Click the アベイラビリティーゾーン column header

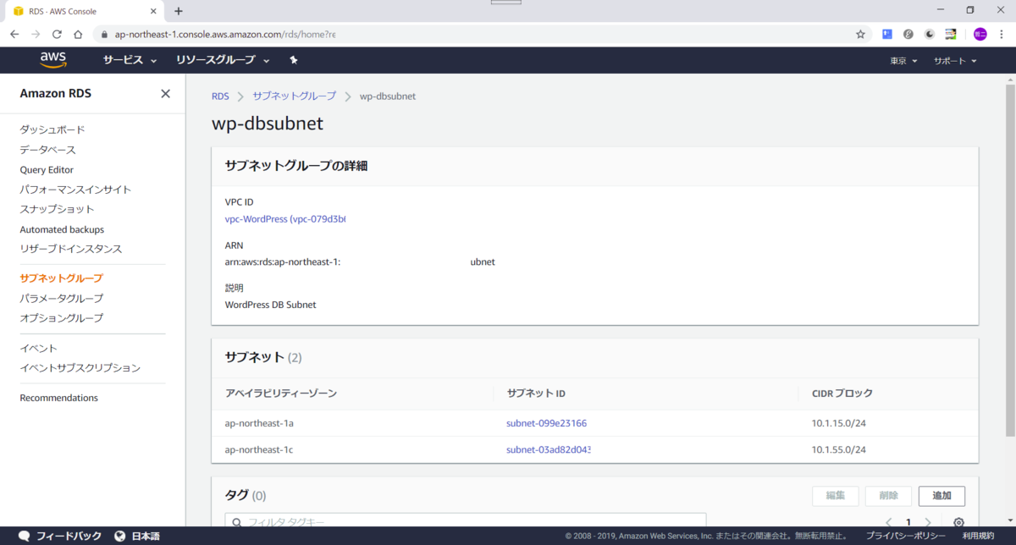[x=281, y=394]
